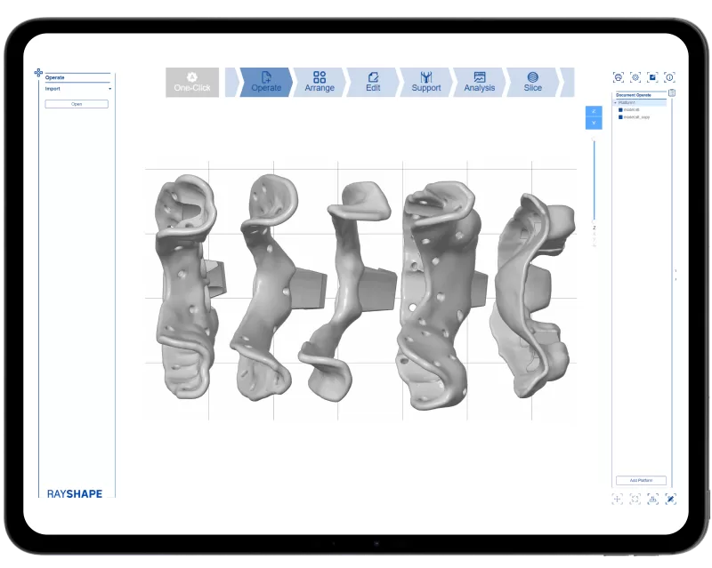712x568 pixels.
Task: Toggle the Z axis view button
Action: 594,111
